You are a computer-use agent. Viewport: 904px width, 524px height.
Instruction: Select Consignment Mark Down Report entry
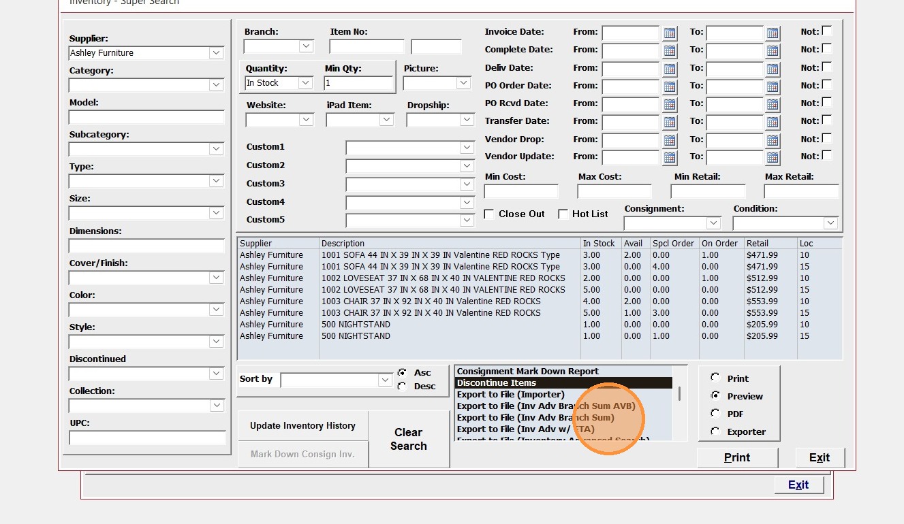tap(528, 372)
